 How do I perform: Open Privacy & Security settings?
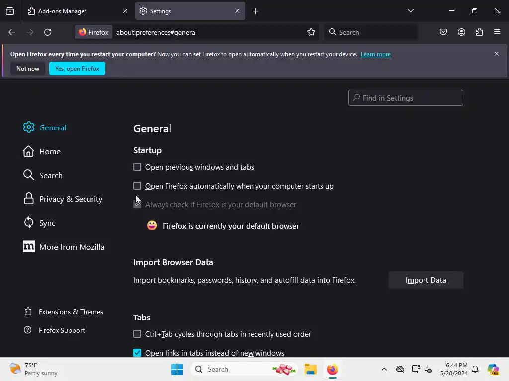tap(63, 199)
